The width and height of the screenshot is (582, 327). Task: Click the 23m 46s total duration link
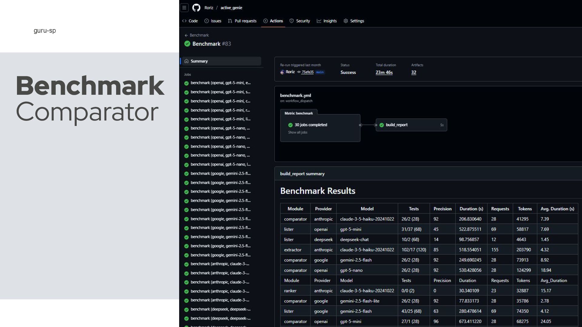(x=384, y=72)
